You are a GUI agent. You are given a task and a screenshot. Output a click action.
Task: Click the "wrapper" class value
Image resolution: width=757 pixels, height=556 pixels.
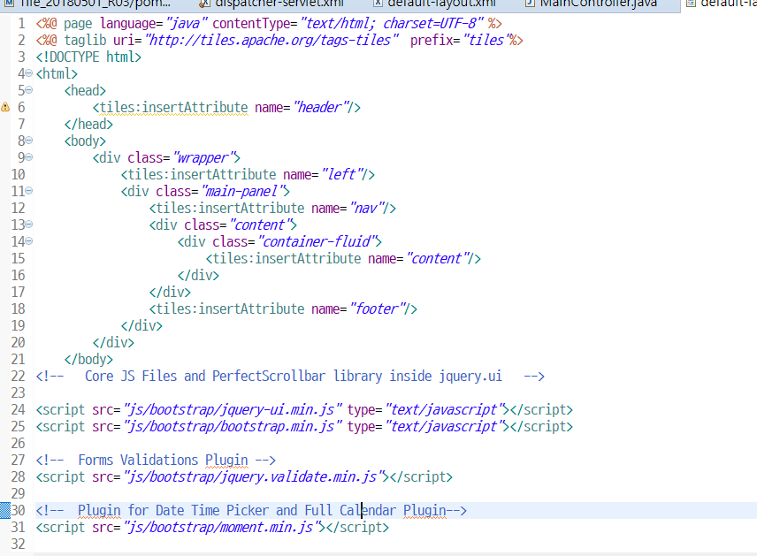pyautogui.click(x=203, y=158)
